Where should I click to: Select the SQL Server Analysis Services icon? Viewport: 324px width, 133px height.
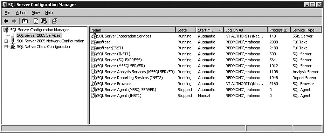(94, 72)
